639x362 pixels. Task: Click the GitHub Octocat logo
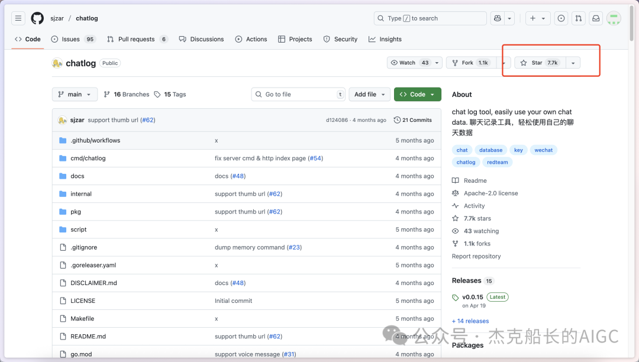pos(37,18)
